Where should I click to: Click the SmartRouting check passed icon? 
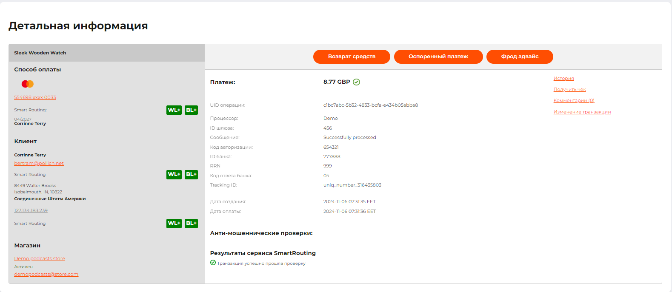[213, 263]
